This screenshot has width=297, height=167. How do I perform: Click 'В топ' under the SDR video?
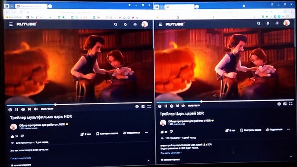click(x=230, y=130)
